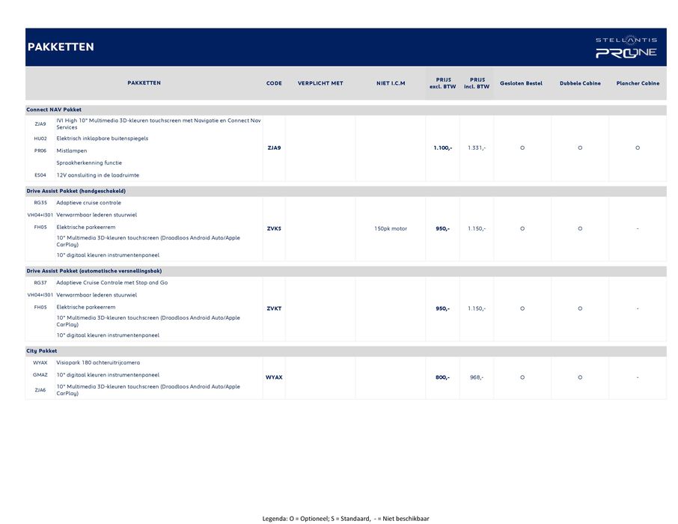678x524 pixels.
Task: Click Visiopark 180 achteruitrijcamera row
Action: click(98, 362)
